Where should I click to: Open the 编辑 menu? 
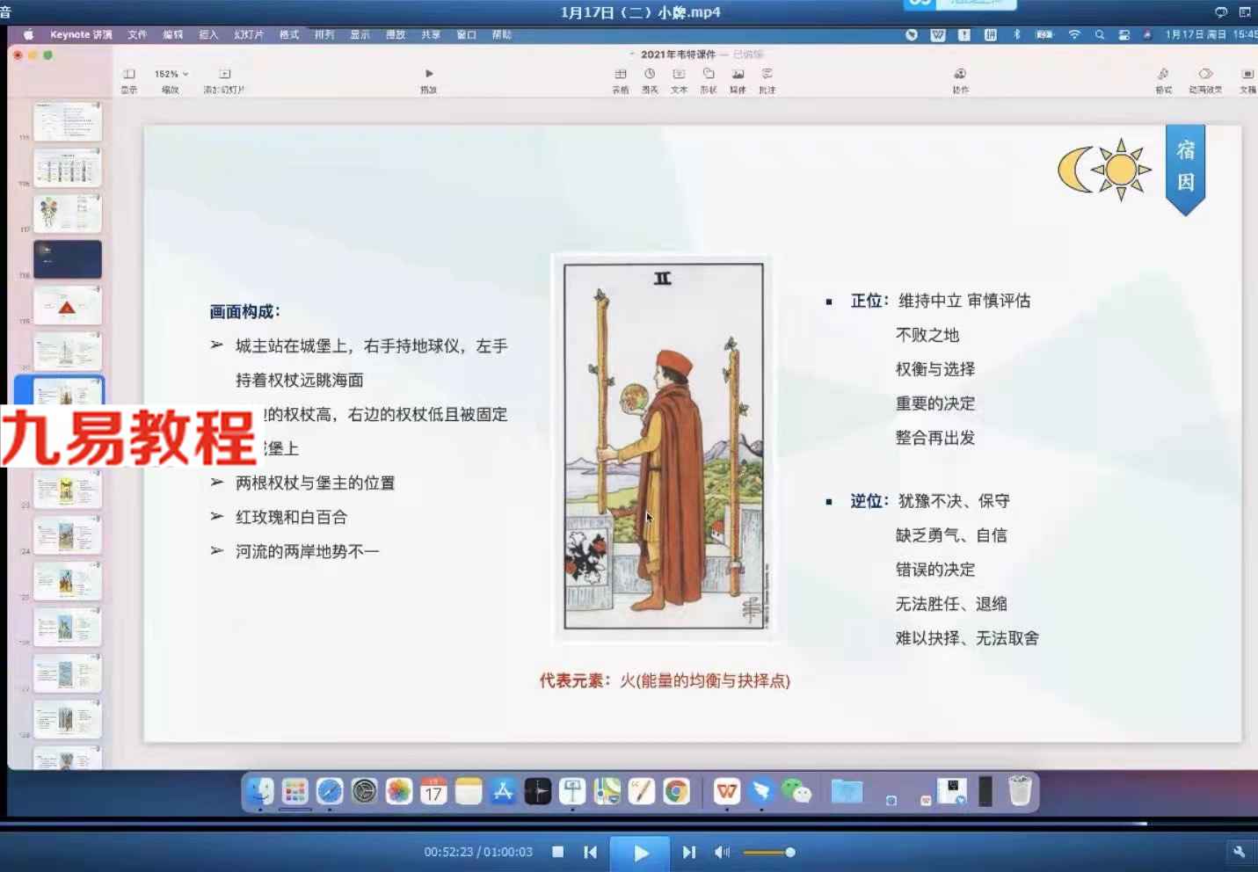tap(172, 35)
